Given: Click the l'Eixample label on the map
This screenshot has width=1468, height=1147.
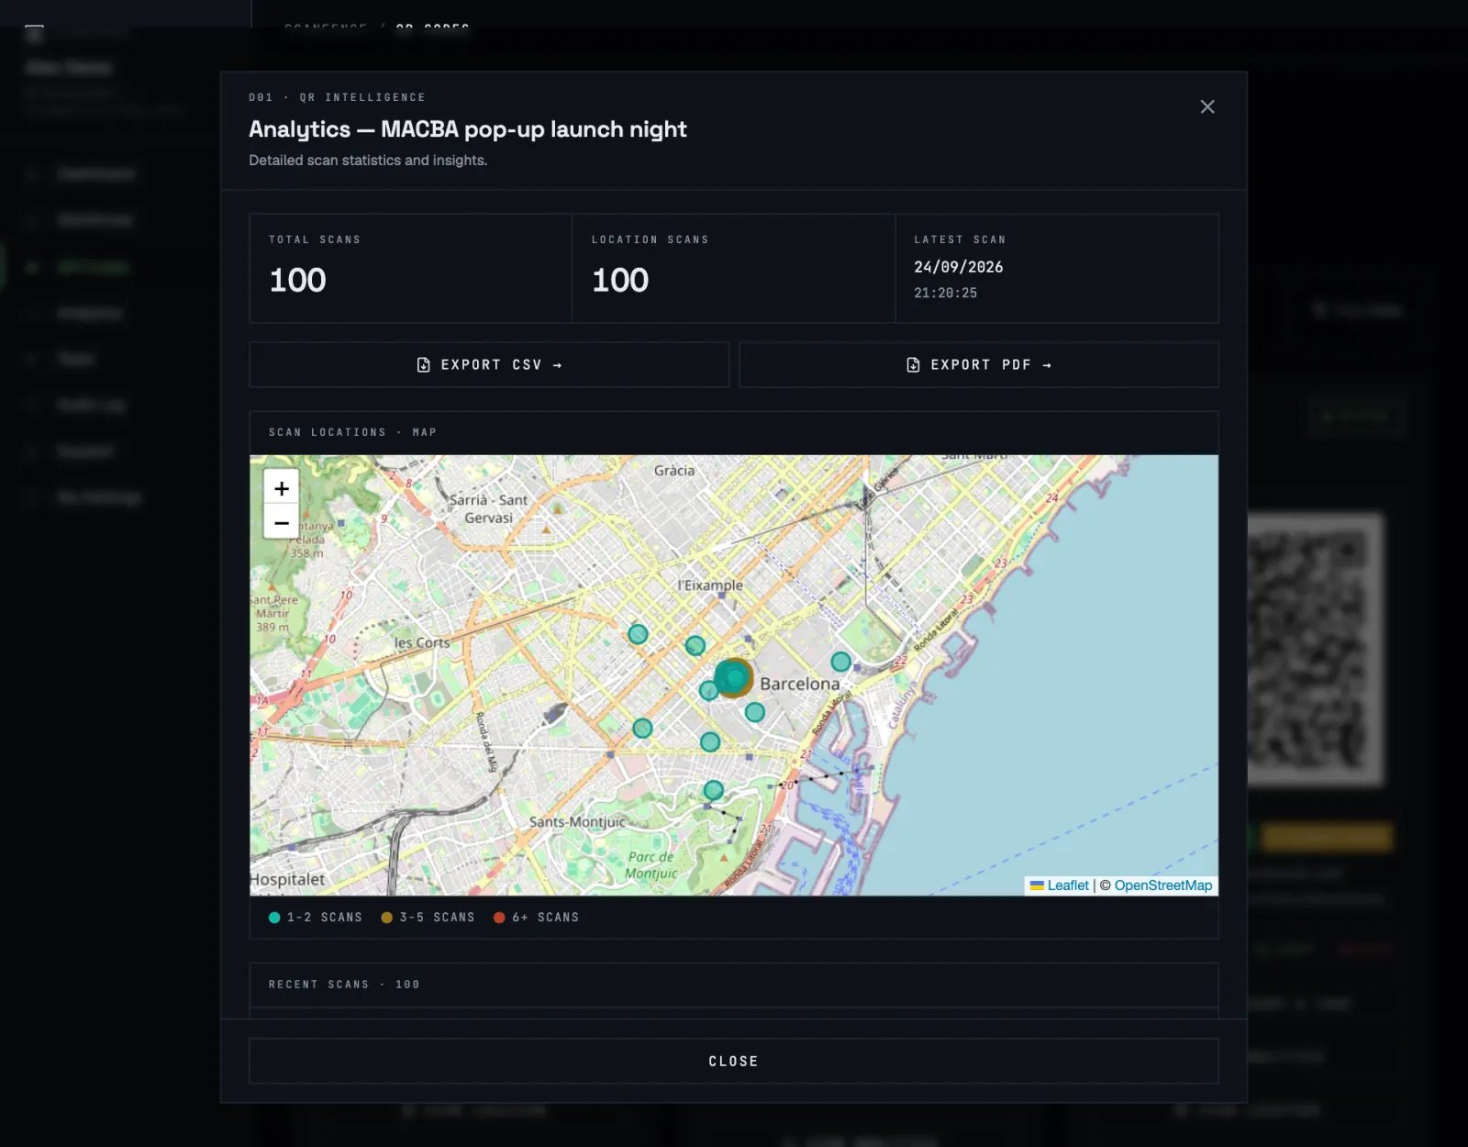Looking at the screenshot, I should coord(711,585).
